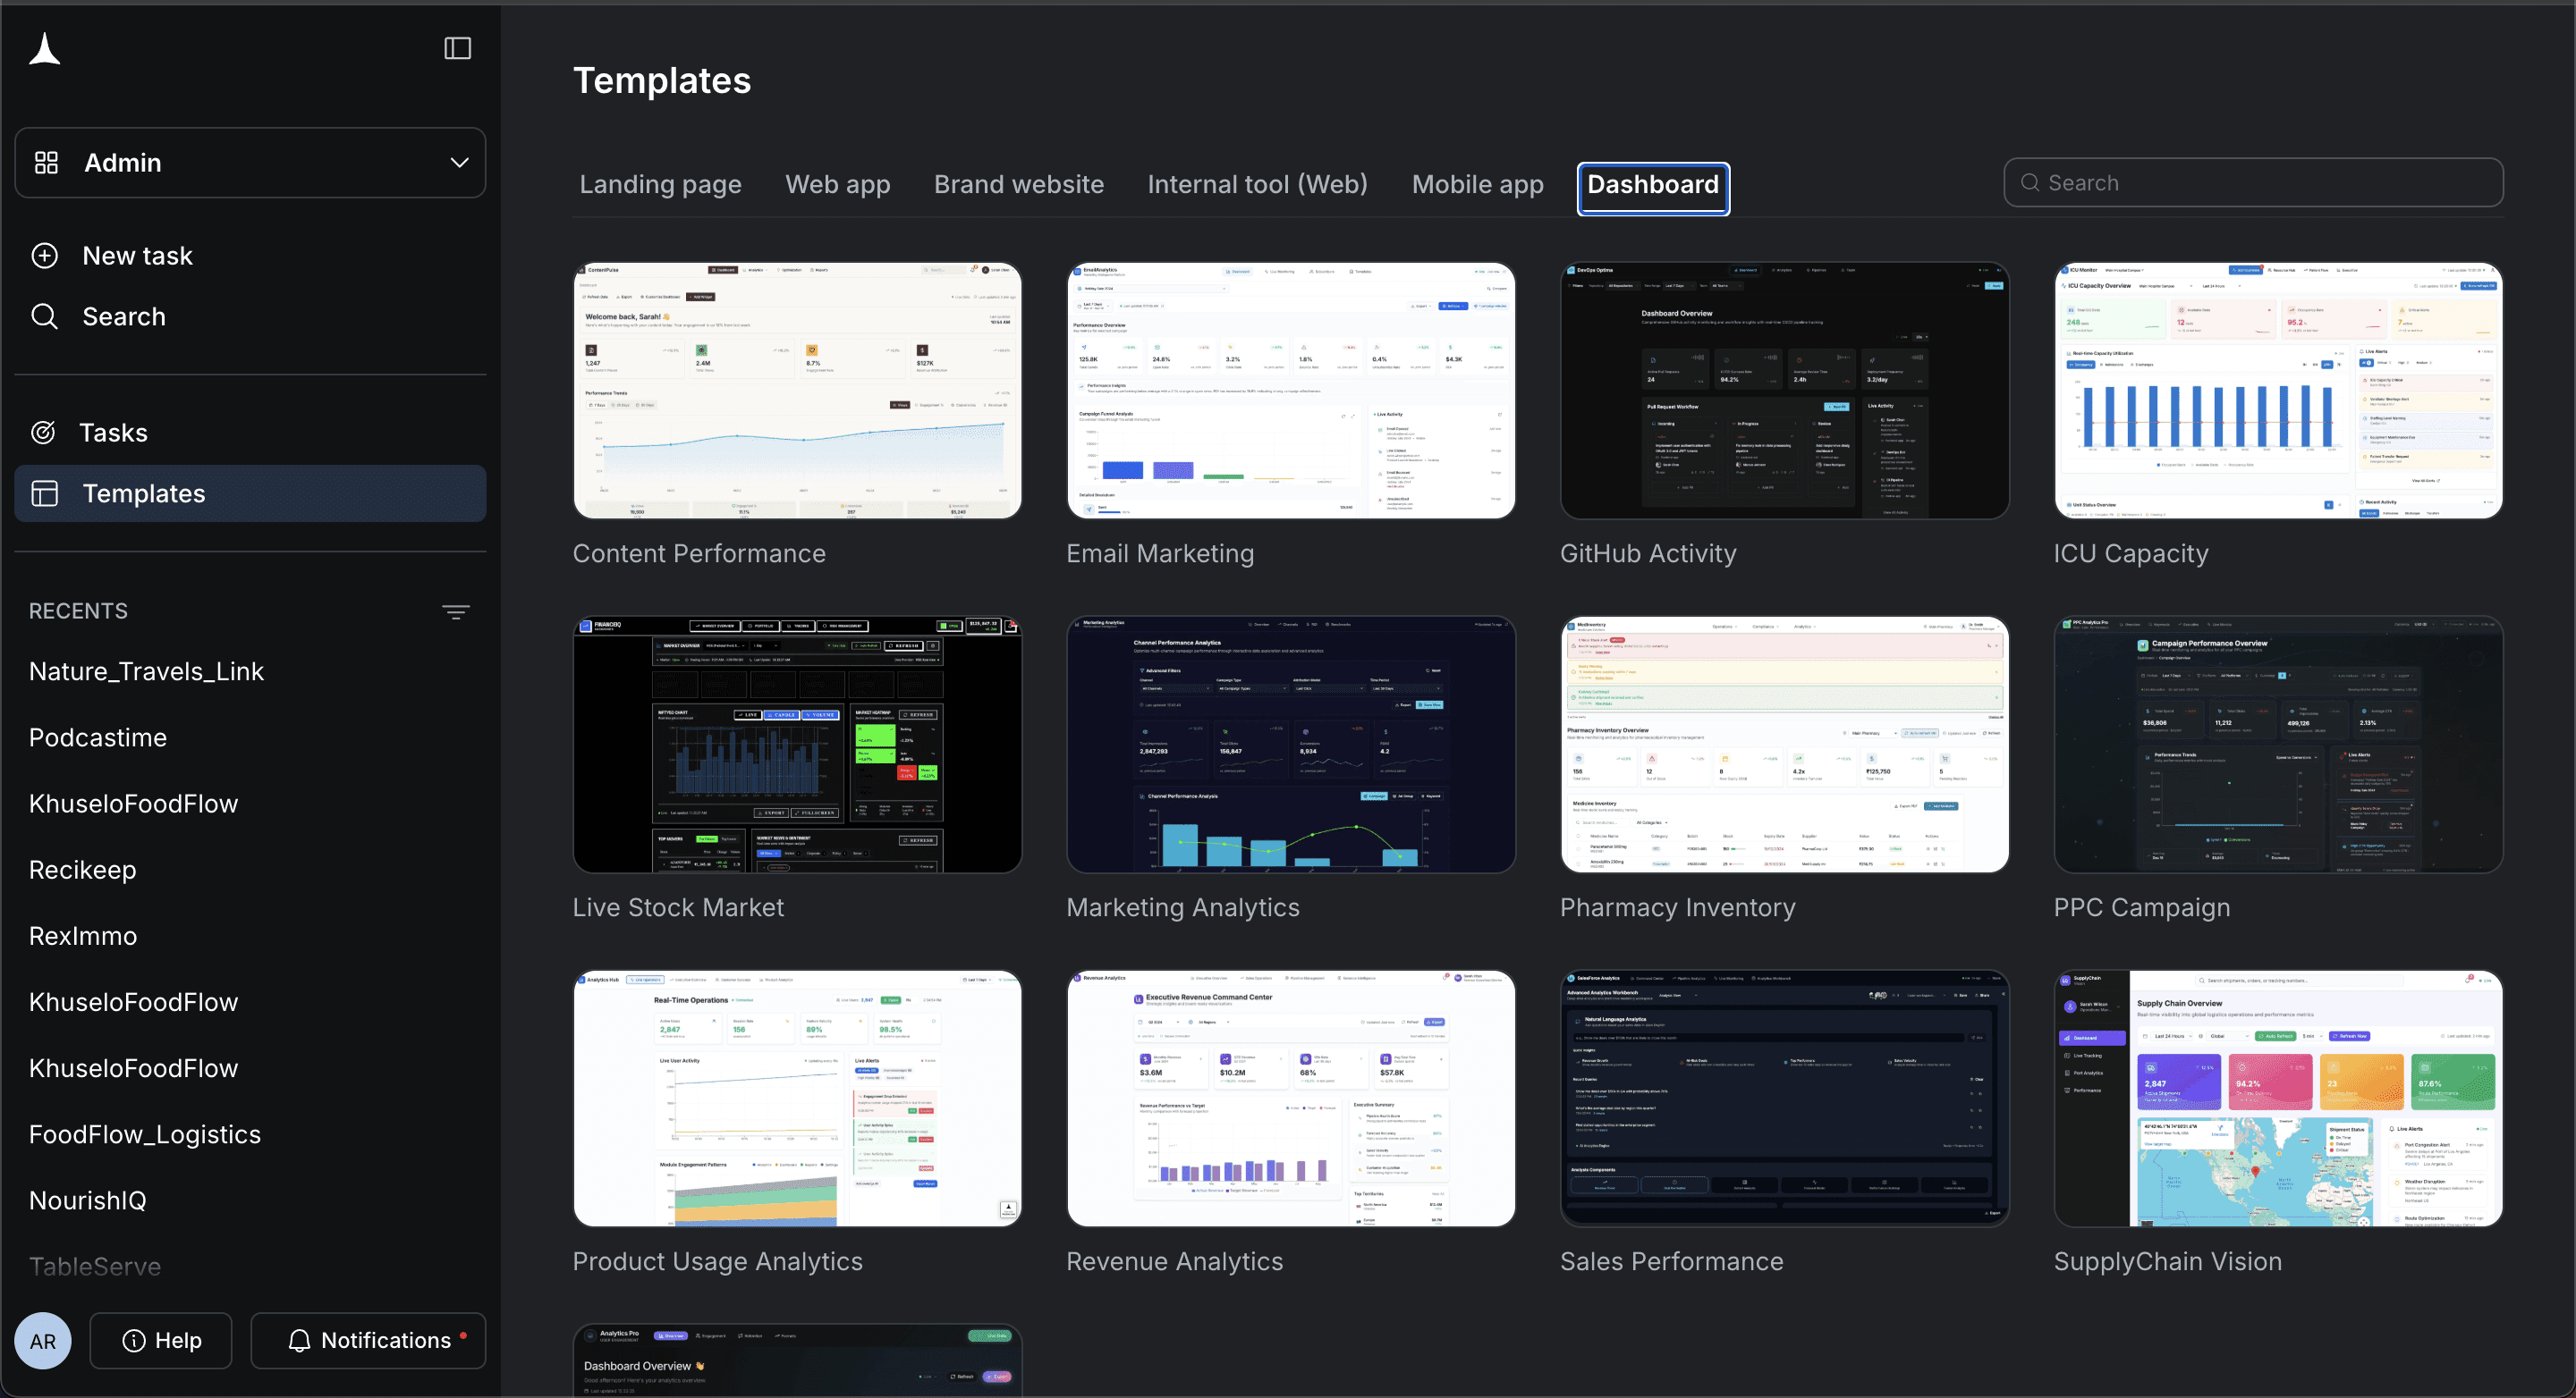Click the Templates layout icon
This screenshot has width=2576, height=1398.
(45, 493)
